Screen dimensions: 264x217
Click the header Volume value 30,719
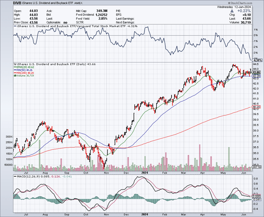coord(246,23)
